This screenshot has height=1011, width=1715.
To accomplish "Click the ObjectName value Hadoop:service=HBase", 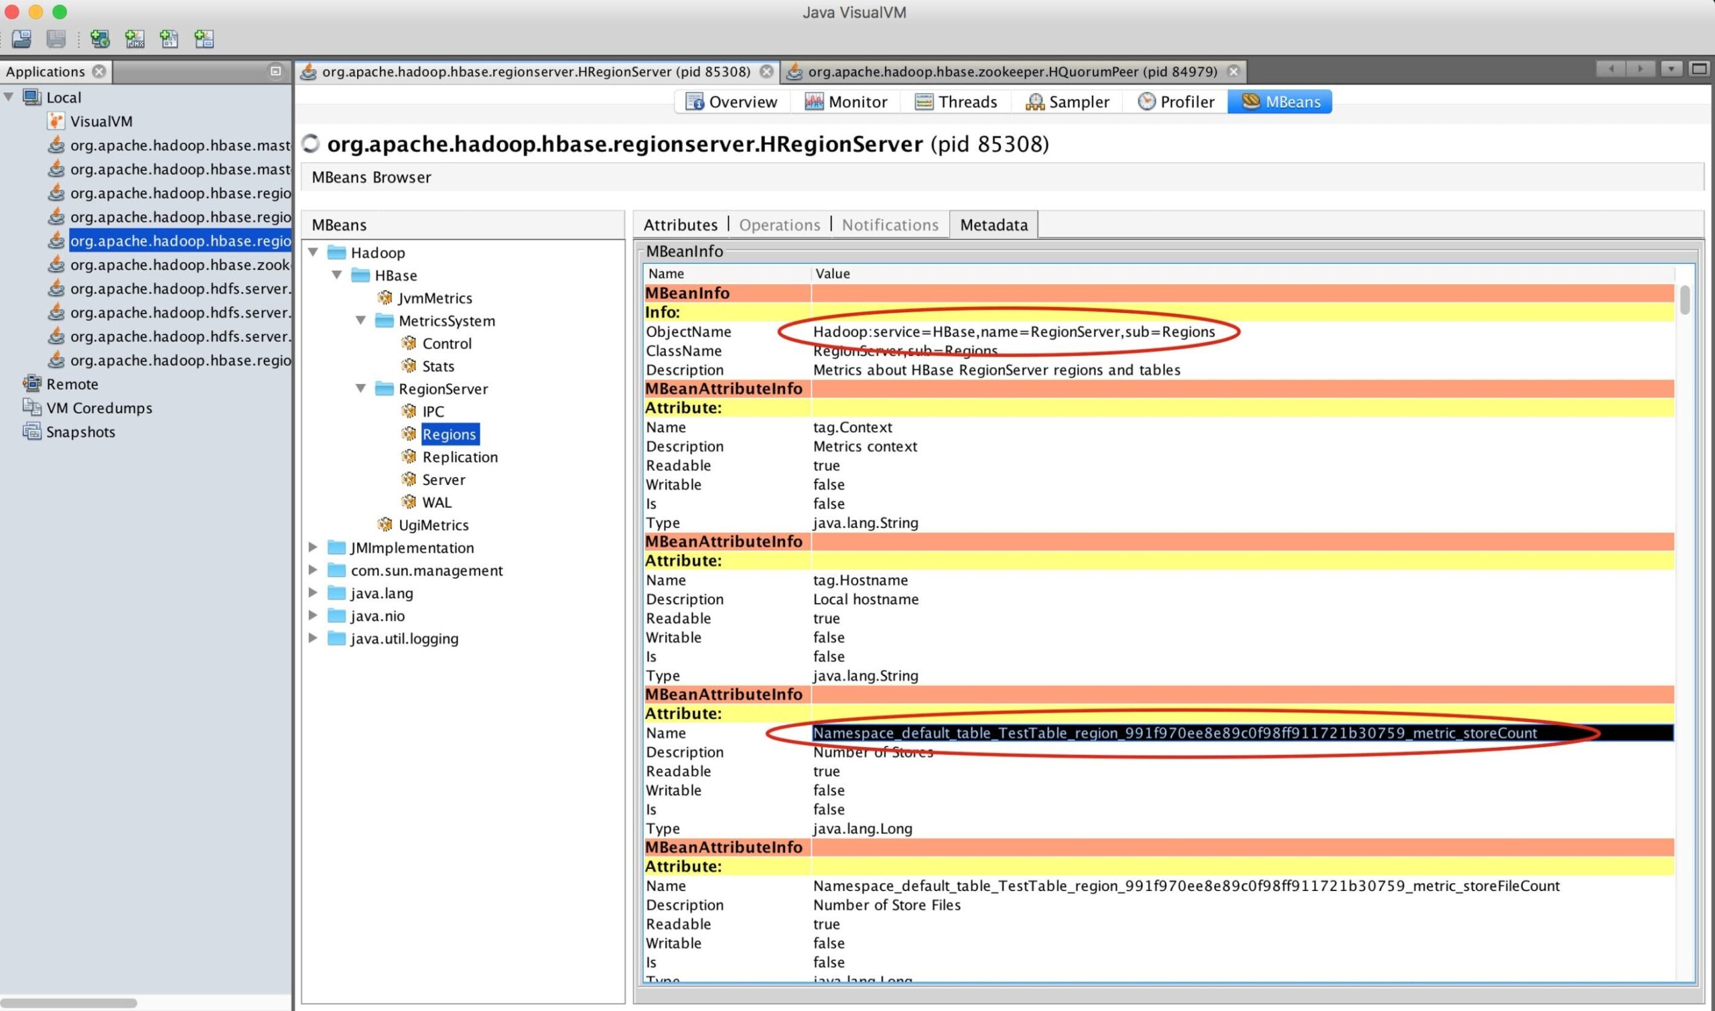I will click(x=1014, y=332).
